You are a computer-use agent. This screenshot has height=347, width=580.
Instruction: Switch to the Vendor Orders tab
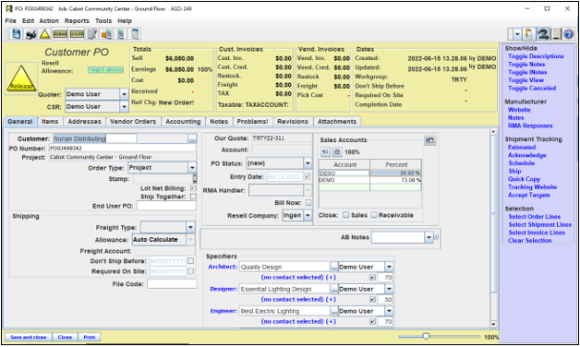(x=133, y=122)
